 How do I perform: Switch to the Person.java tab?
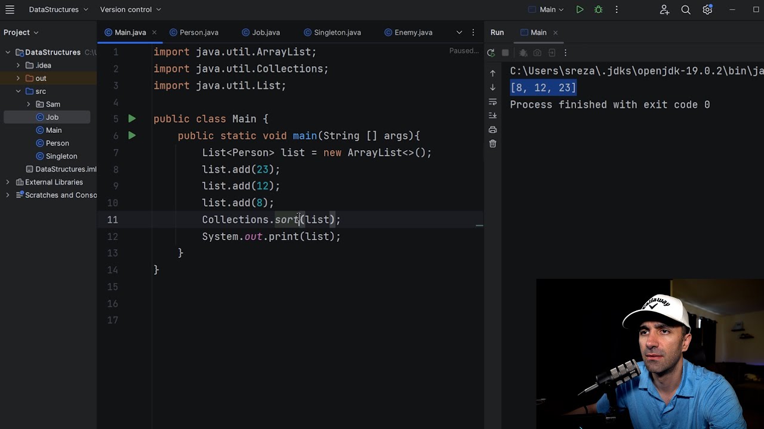[x=194, y=32]
